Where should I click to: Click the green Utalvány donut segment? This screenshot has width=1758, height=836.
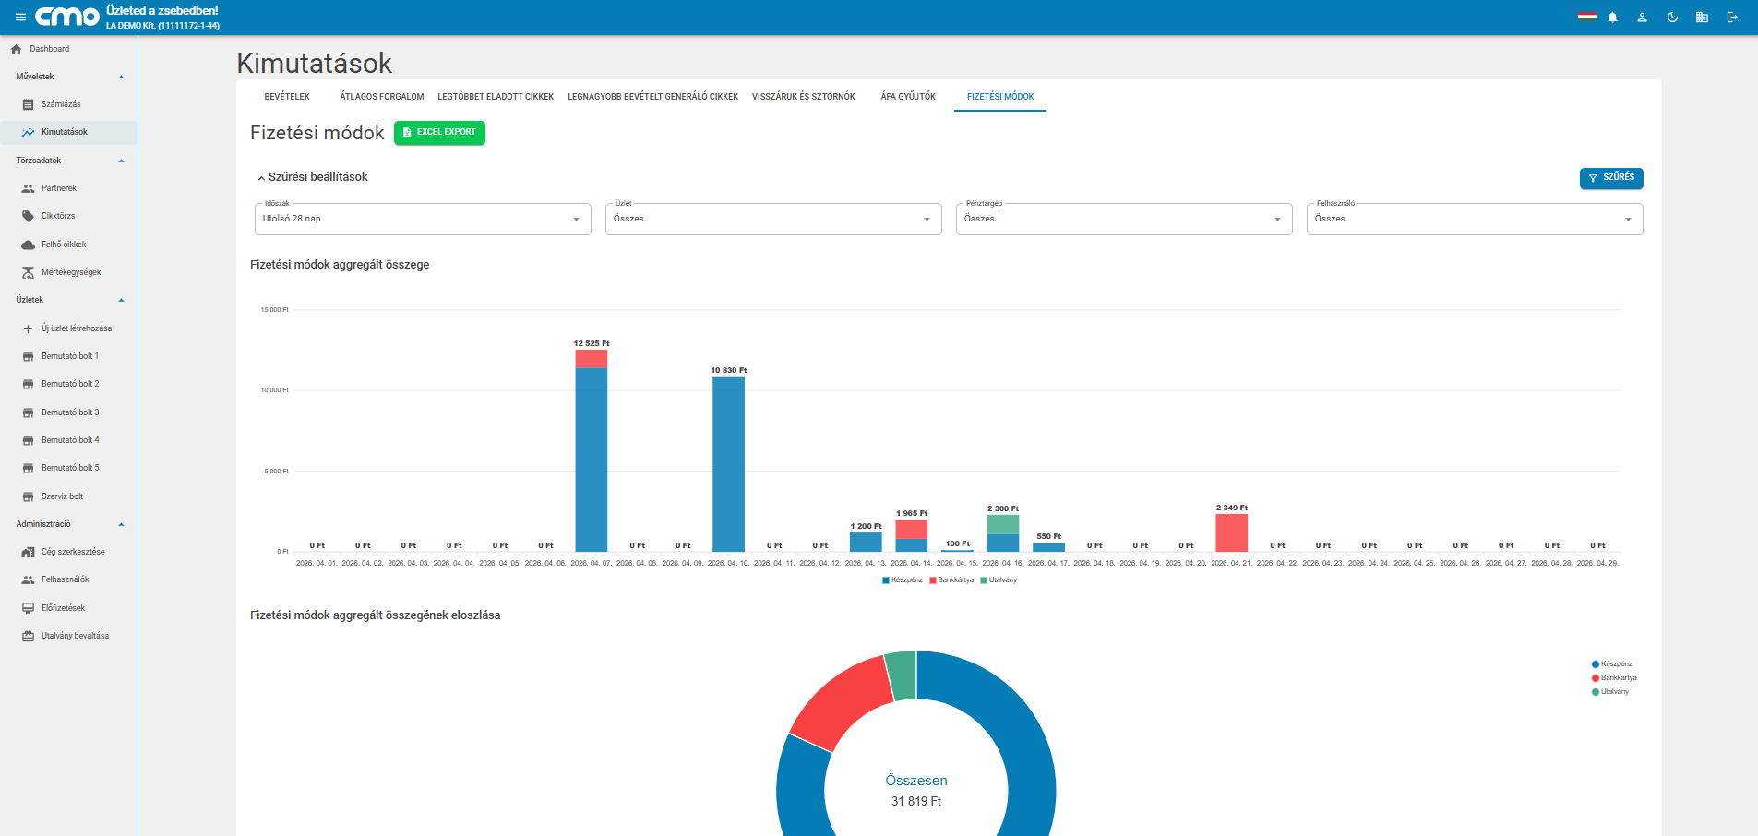click(x=901, y=675)
